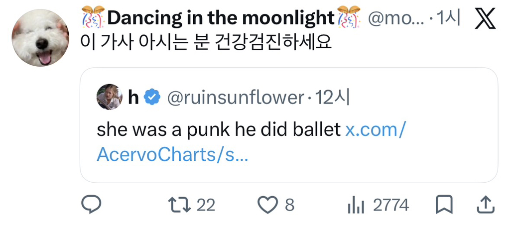Screen dimensions: 510x225
Task: Click the 1시 timestamp of the tweet
Action: pyautogui.click(x=448, y=19)
